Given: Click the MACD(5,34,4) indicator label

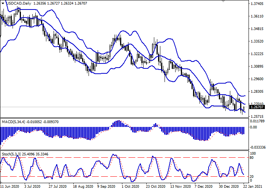Looking at the screenshot, I should pos(13,122).
